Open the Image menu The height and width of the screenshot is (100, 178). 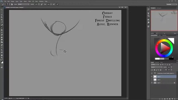(x=12, y=1)
